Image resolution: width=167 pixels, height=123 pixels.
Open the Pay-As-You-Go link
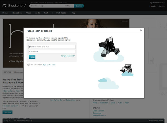[56, 100]
